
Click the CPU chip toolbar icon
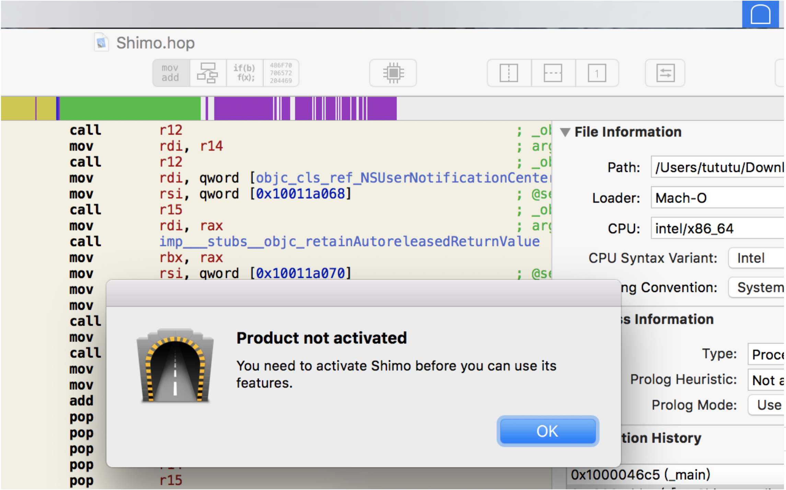(x=393, y=73)
